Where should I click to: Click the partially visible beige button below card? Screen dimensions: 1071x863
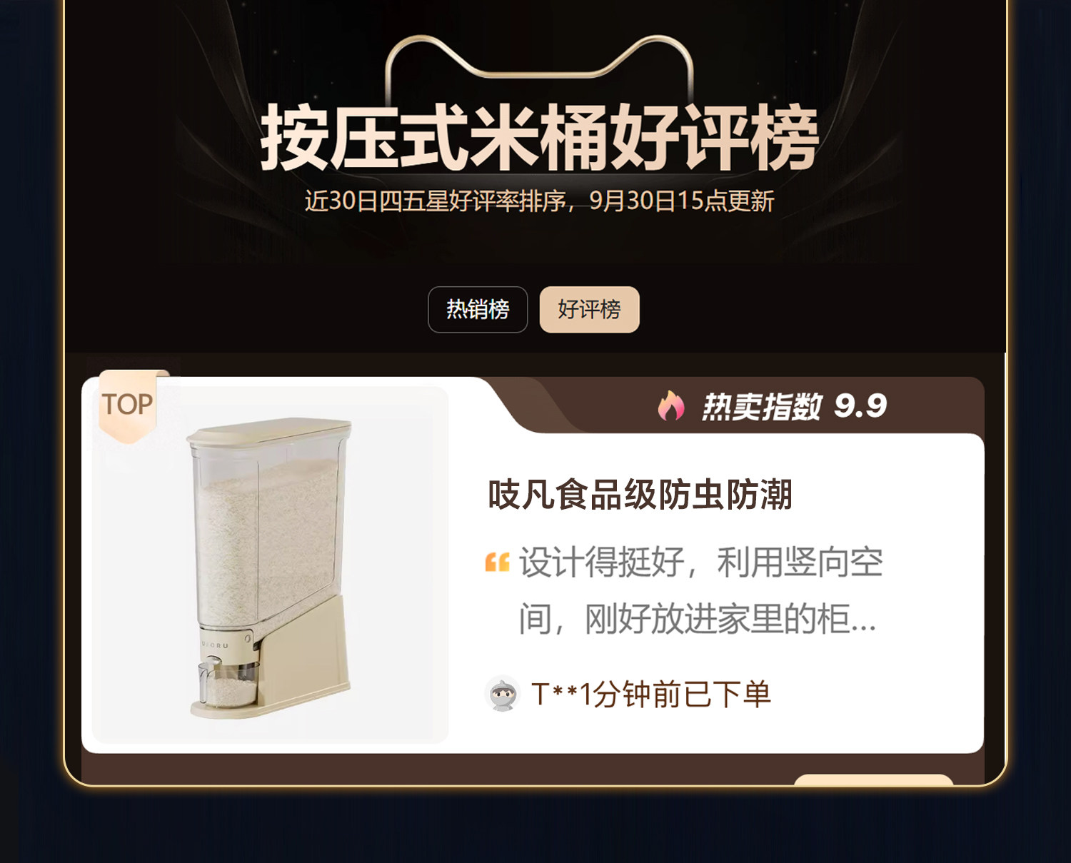pos(873,779)
